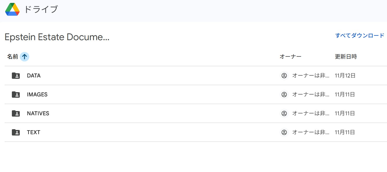Image resolution: width=387 pixels, height=172 pixels.
Task: Open the TEXT folder
Action: coord(33,132)
